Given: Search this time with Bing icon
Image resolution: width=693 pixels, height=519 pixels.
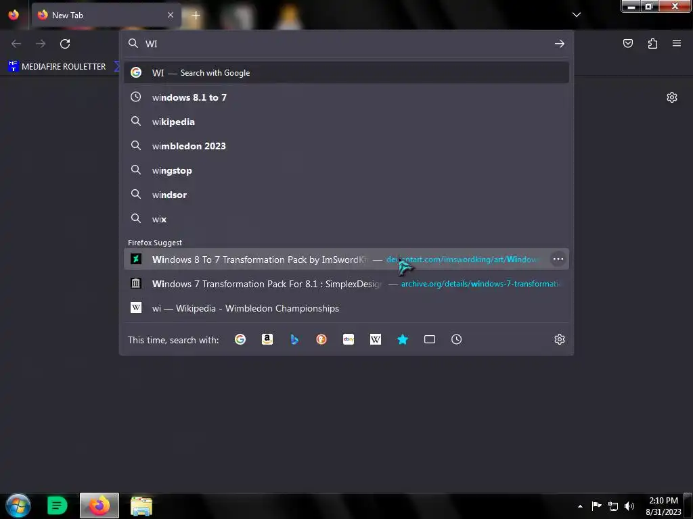Looking at the screenshot, I should [294, 339].
